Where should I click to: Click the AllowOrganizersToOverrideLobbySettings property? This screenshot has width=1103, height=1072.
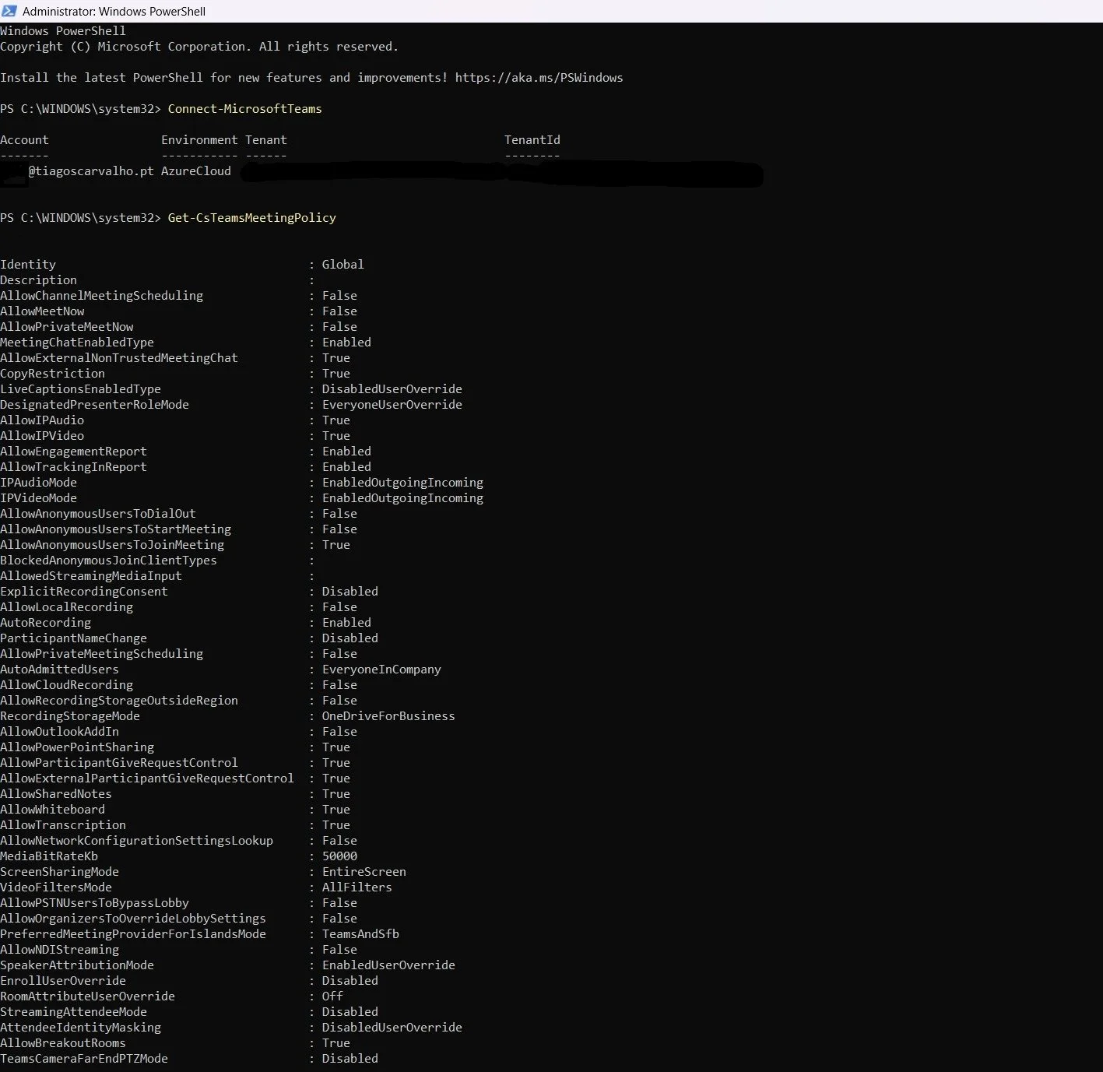(x=133, y=919)
